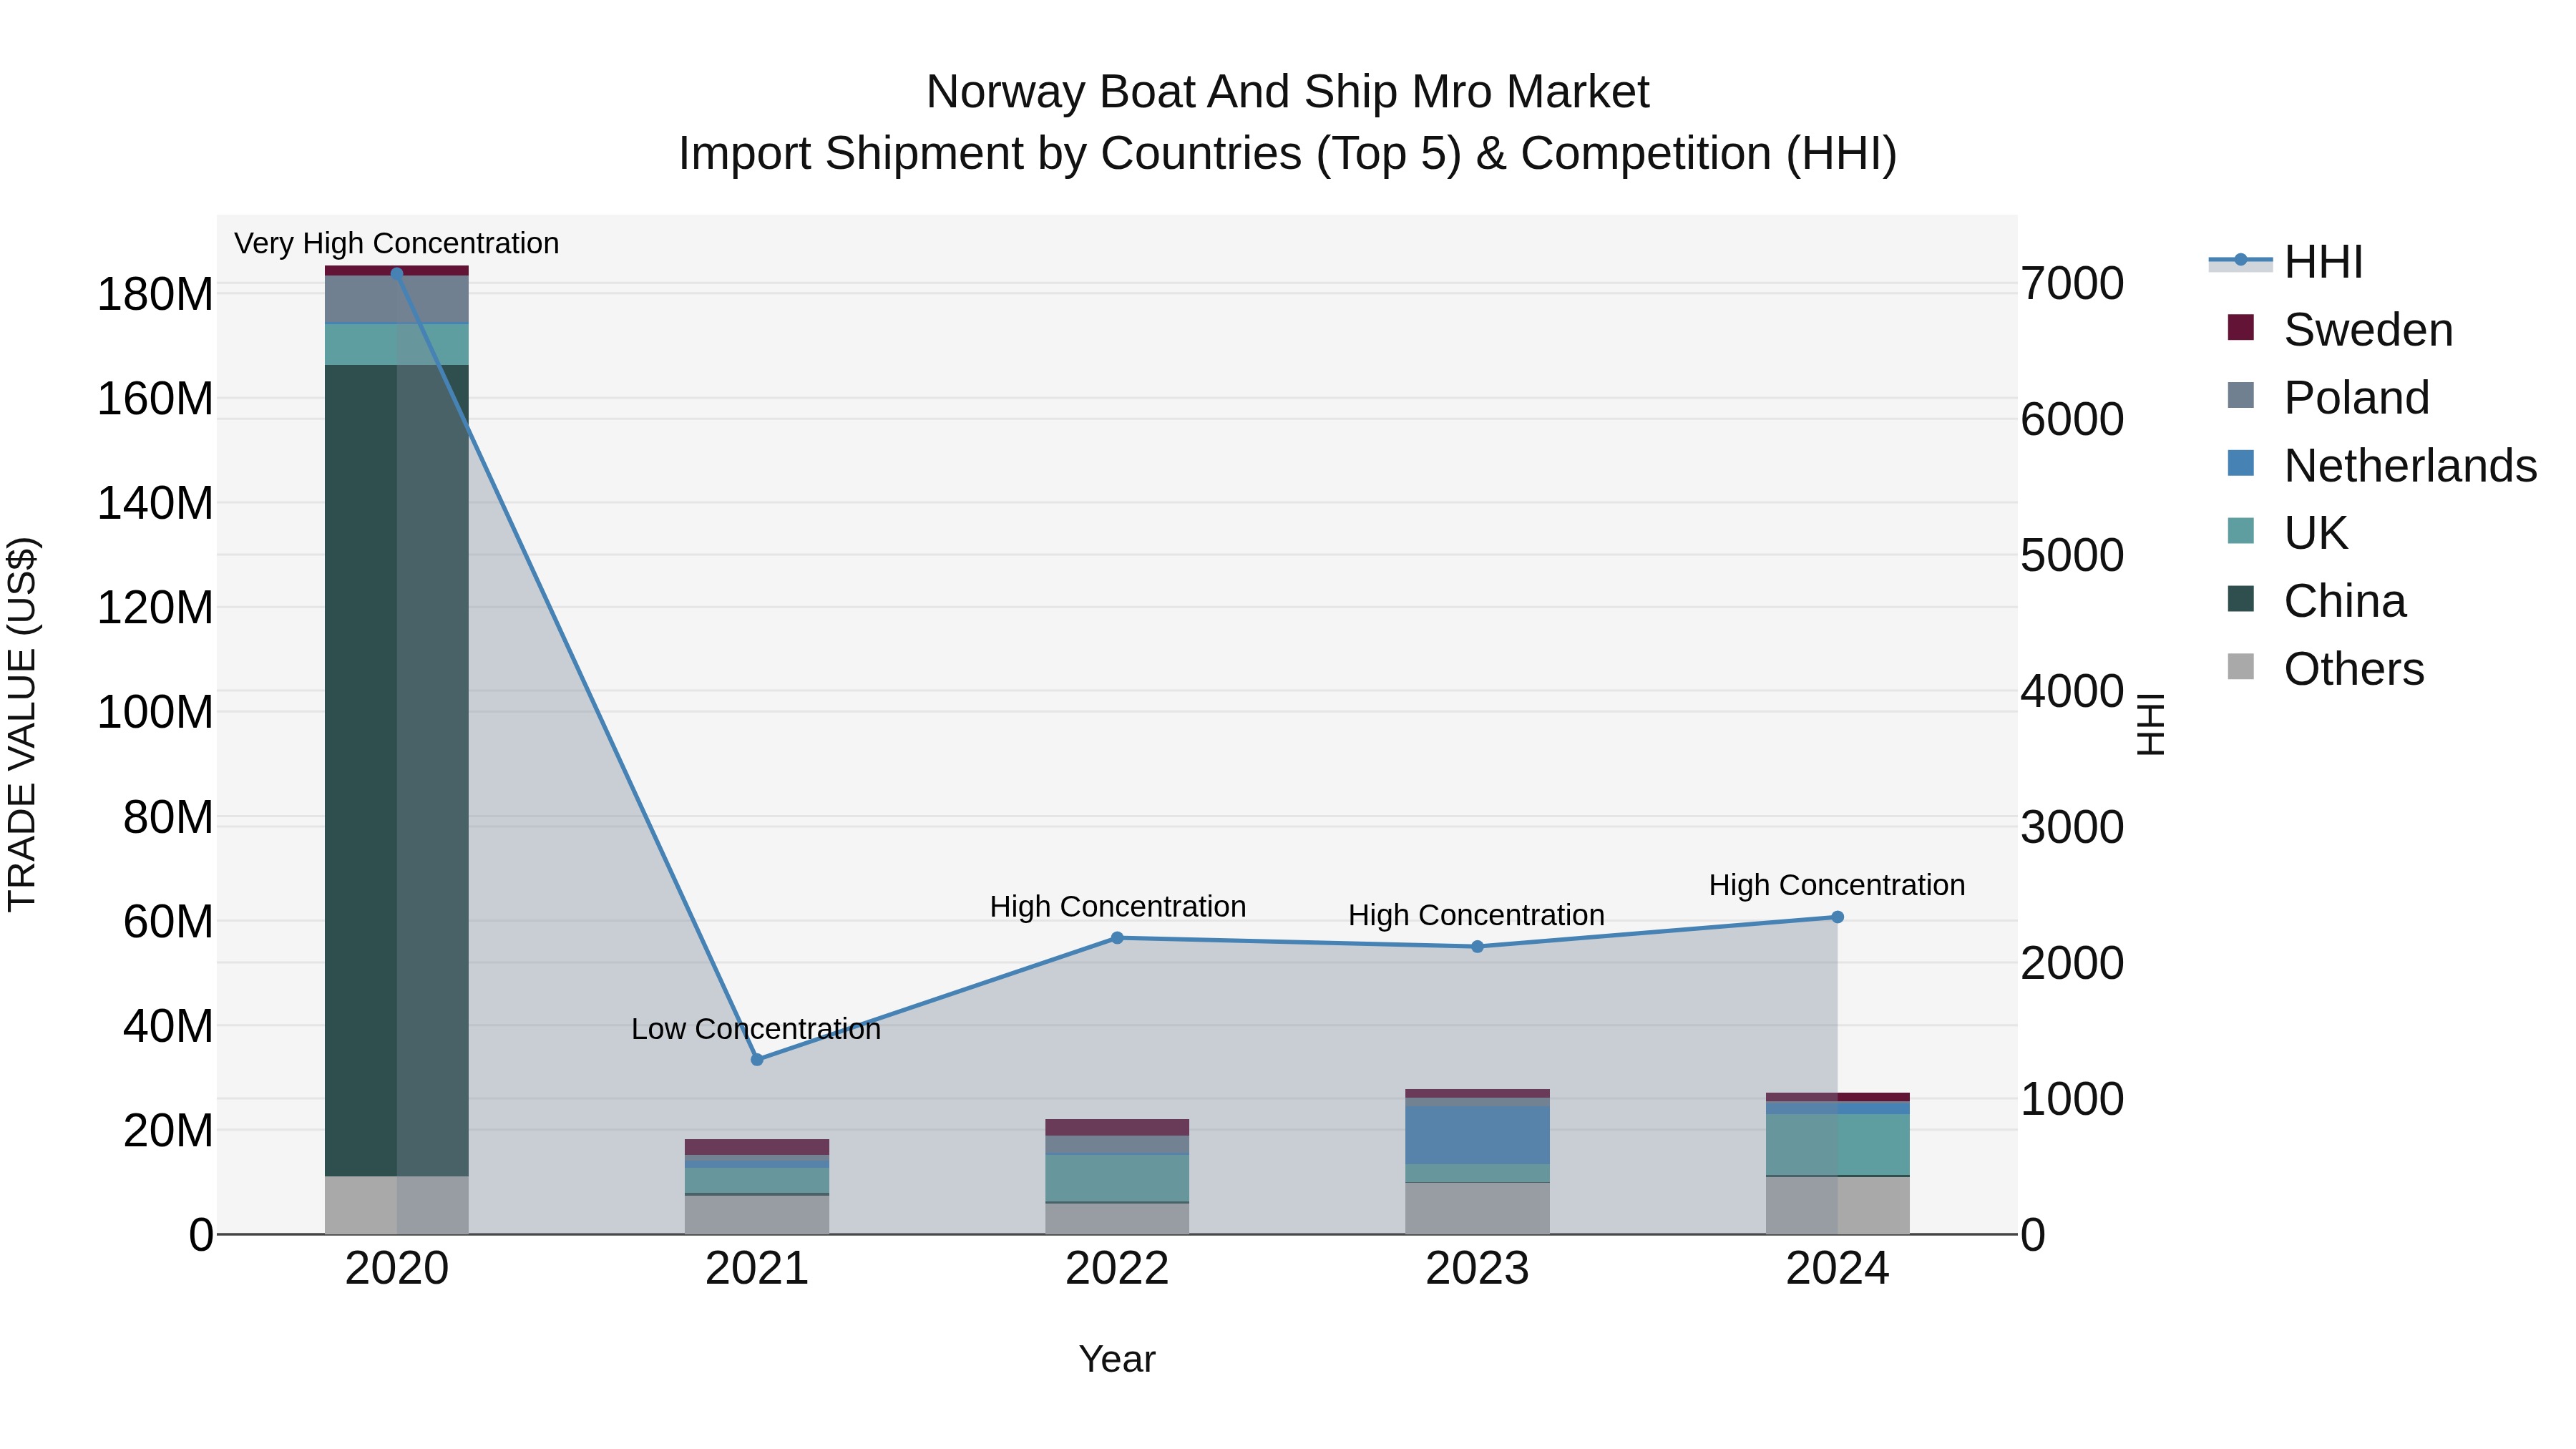Click the 2024 HHI data point
2576x1449 pixels.
point(1838,917)
